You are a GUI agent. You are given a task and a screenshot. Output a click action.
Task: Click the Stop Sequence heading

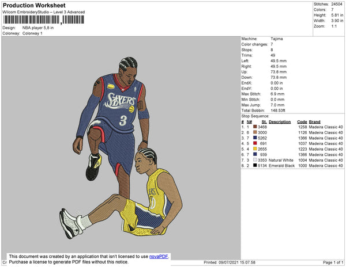pyautogui.click(x=255, y=116)
